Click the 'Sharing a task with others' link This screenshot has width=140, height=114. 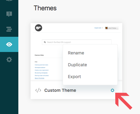point(42,75)
